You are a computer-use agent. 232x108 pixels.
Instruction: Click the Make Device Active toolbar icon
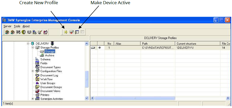point(77,32)
